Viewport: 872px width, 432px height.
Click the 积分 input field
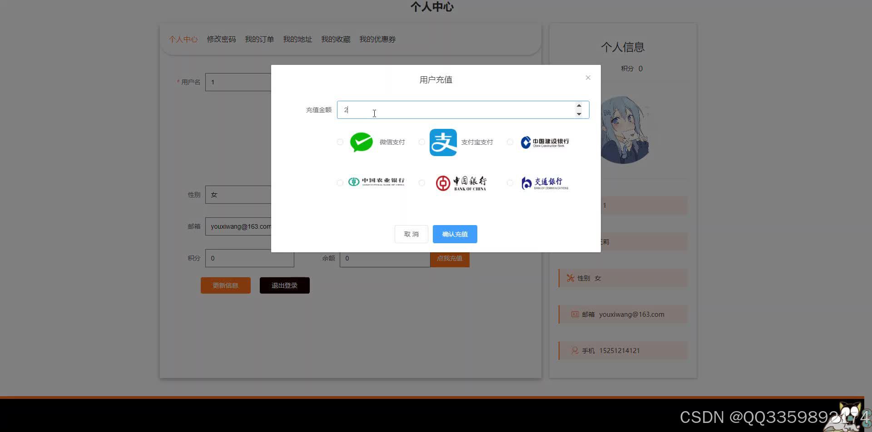click(250, 258)
